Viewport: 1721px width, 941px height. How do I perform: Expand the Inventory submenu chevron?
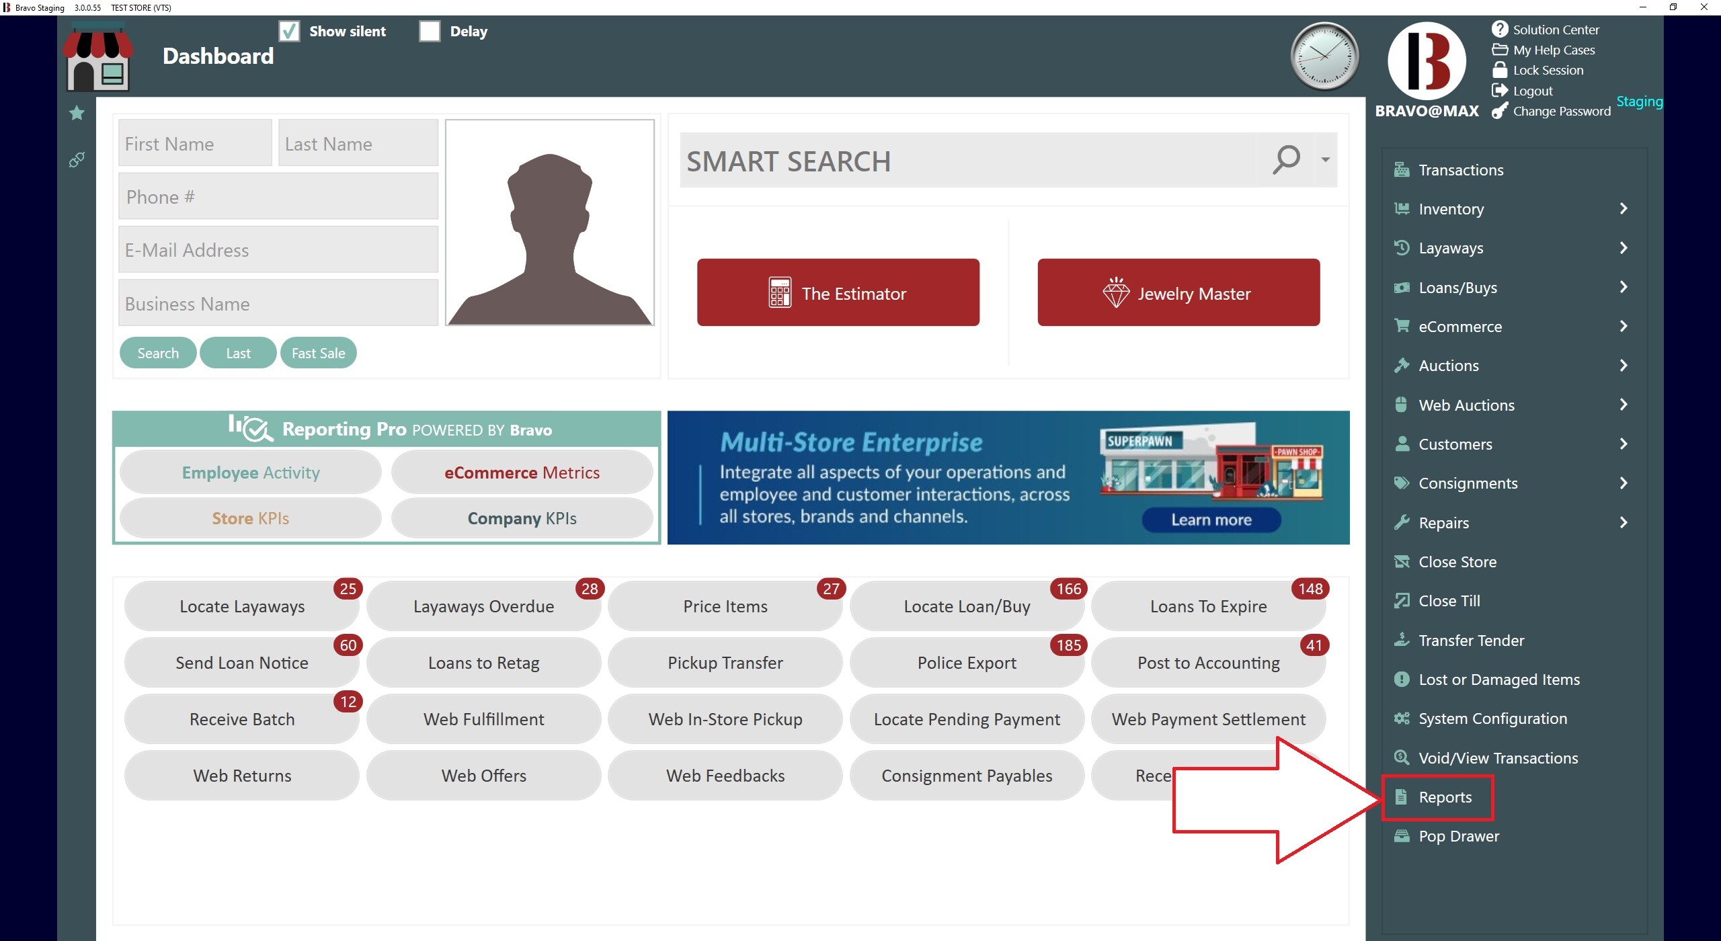pyautogui.click(x=1624, y=208)
